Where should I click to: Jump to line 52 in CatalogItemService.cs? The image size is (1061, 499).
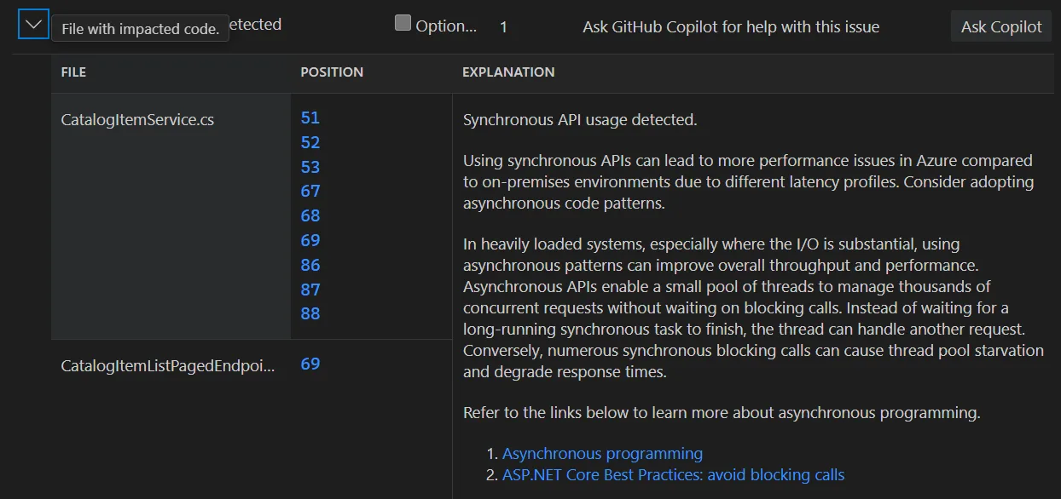pos(310,142)
